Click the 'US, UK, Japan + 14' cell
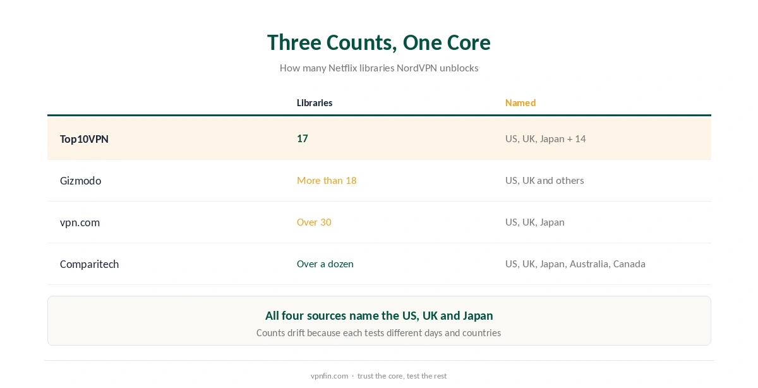Viewport: 758px width, 388px height. pyautogui.click(x=546, y=138)
